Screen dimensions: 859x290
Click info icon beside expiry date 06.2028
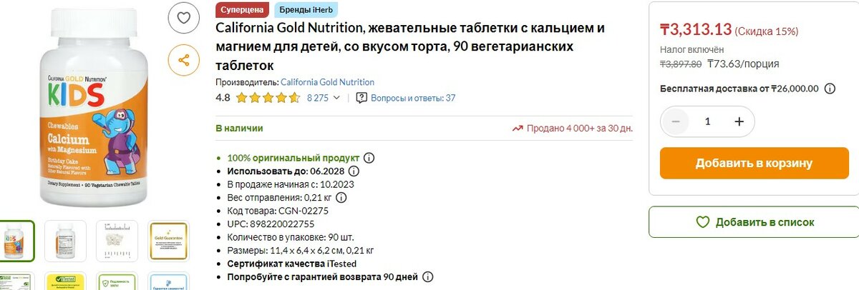(354, 171)
